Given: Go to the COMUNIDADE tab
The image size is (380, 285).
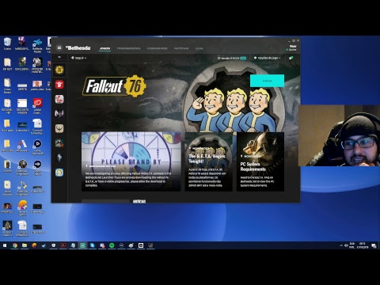Looking at the screenshot, I should [x=158, y=48].
